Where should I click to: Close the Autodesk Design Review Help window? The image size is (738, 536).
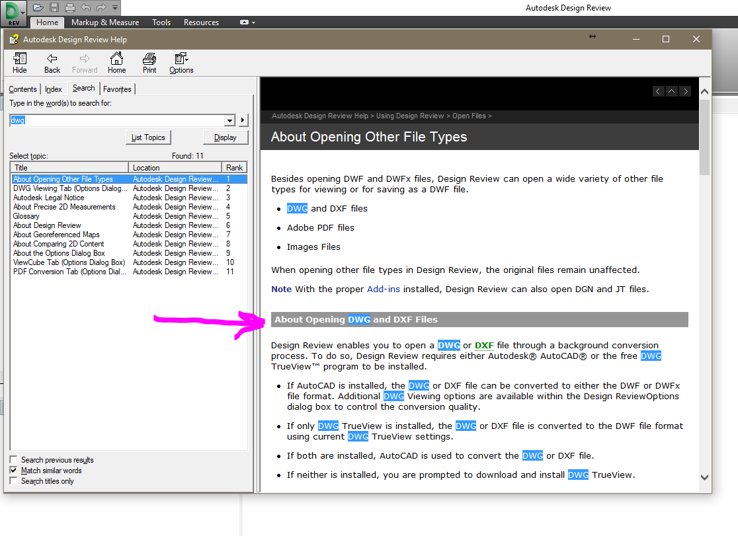(696, 39)
